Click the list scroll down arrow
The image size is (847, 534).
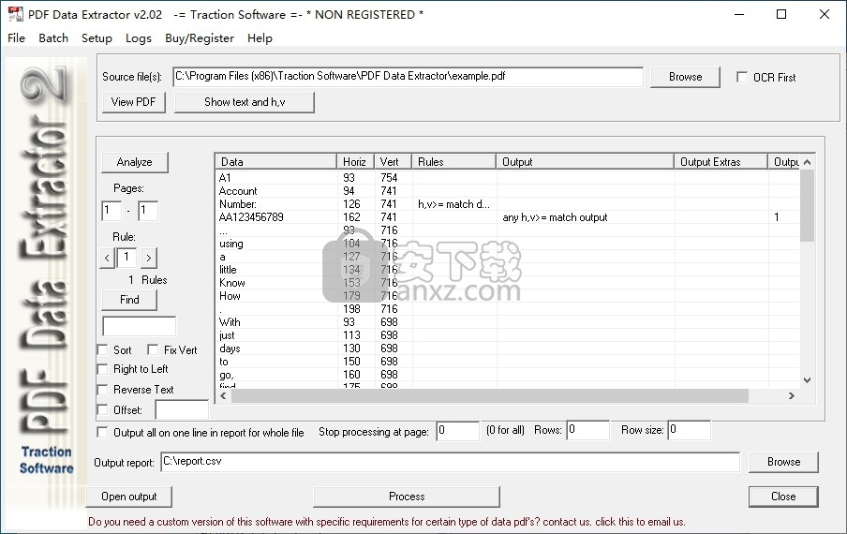(807, 380)
